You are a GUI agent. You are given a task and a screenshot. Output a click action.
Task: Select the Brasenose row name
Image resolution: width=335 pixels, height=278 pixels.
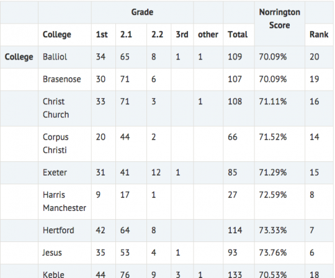point(62,79)
